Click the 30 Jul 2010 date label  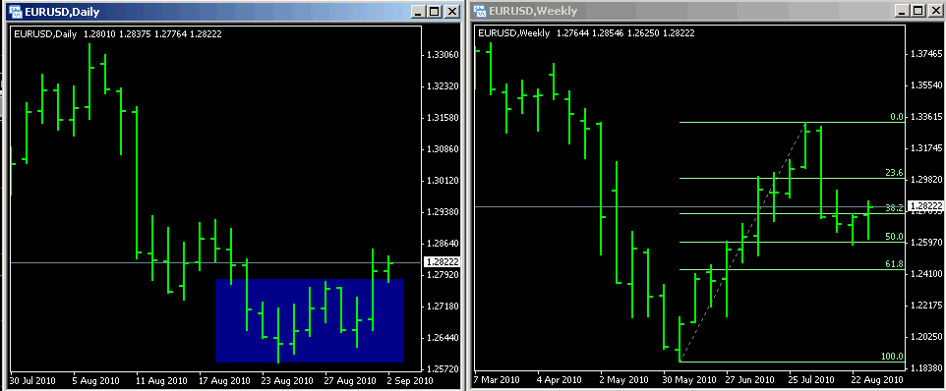coord(33,381)
